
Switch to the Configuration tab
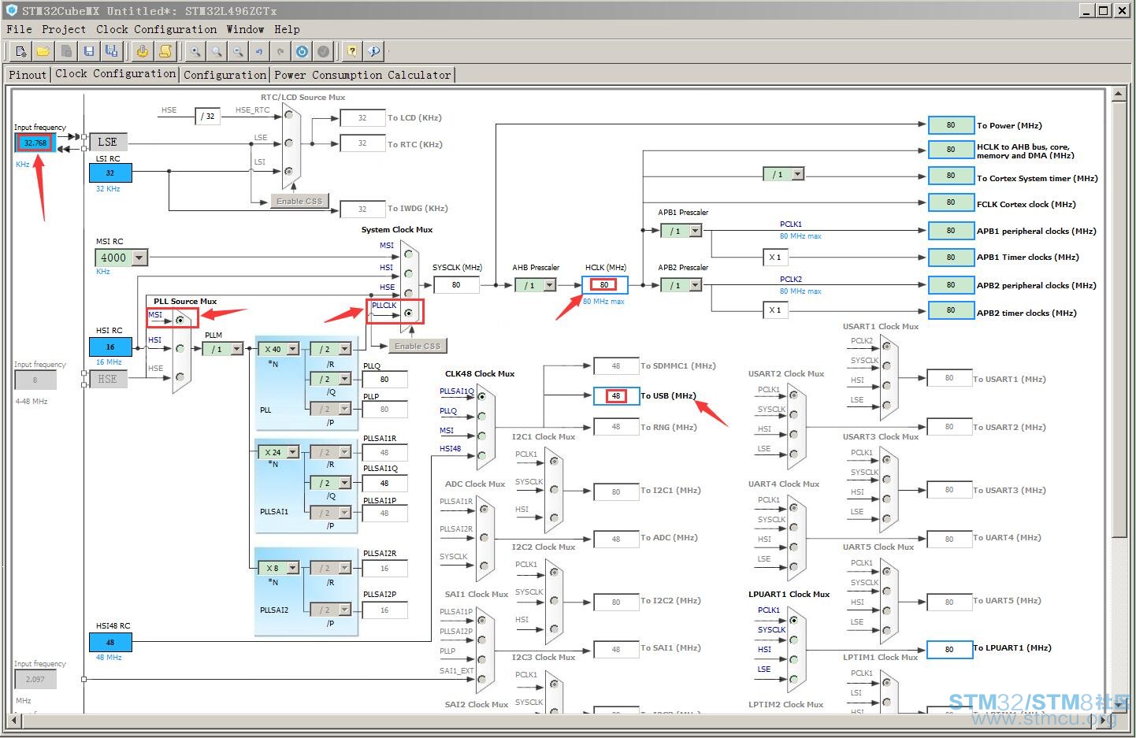pyautogui.click(x=225, y=75)
